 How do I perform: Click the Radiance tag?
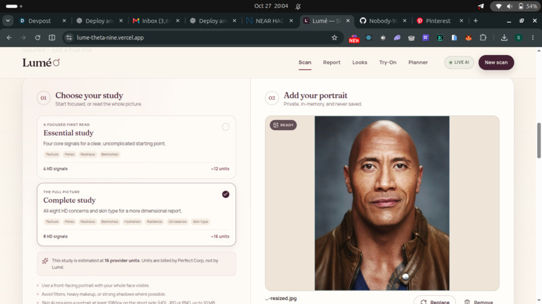pyautogui.click(x=154, y=221)
